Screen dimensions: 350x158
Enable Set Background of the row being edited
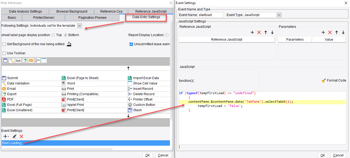pyautogui.click(x=4, y=44)
